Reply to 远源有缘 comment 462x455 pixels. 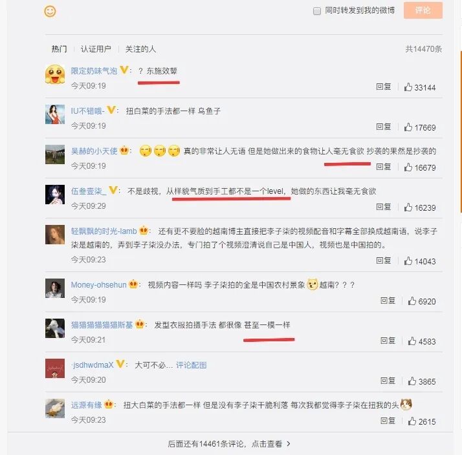(x=388, y=421)
